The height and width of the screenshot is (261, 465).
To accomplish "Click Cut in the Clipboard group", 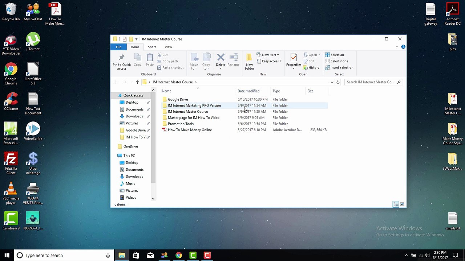I will [x=162, y=55].
